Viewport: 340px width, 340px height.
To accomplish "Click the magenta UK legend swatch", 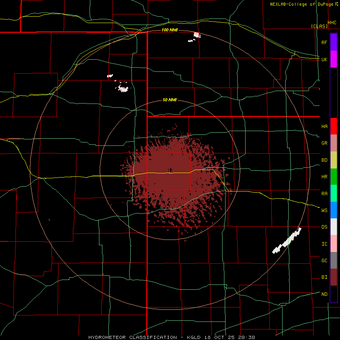I will pos(334,59).
